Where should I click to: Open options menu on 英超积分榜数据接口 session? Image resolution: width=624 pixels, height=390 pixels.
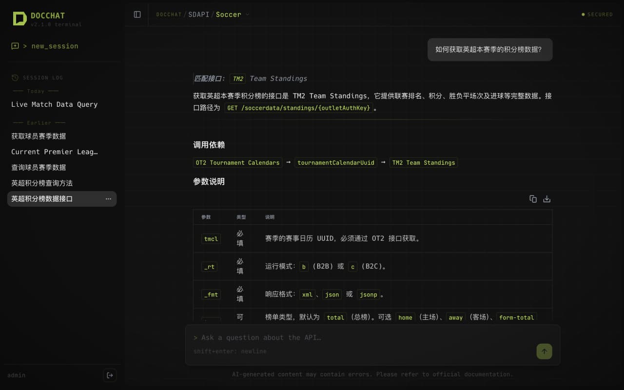pos(108,198)
